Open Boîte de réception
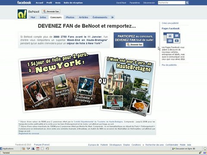The image size is (207, 155). pos(73,3)
